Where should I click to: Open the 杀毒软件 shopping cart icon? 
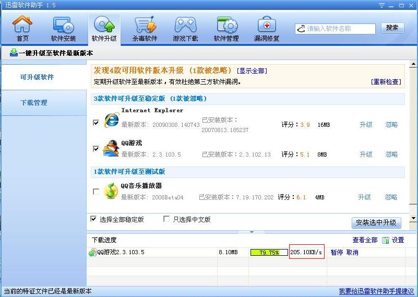145,25
